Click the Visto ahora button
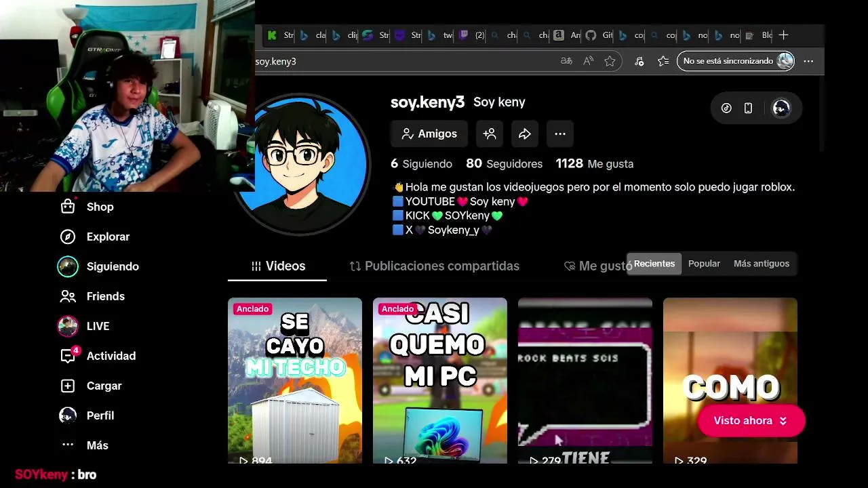Screen dimensions: 868x488 click(751, 421)
